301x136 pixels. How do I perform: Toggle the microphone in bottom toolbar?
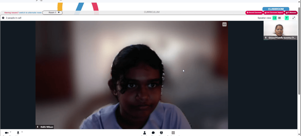18,133
